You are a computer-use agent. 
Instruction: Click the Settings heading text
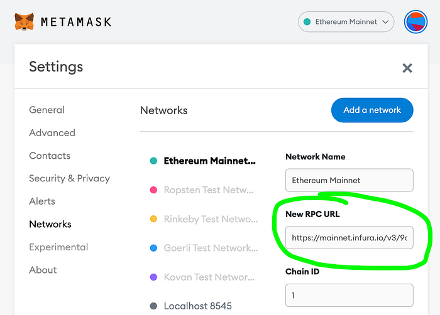pos(56,67)
